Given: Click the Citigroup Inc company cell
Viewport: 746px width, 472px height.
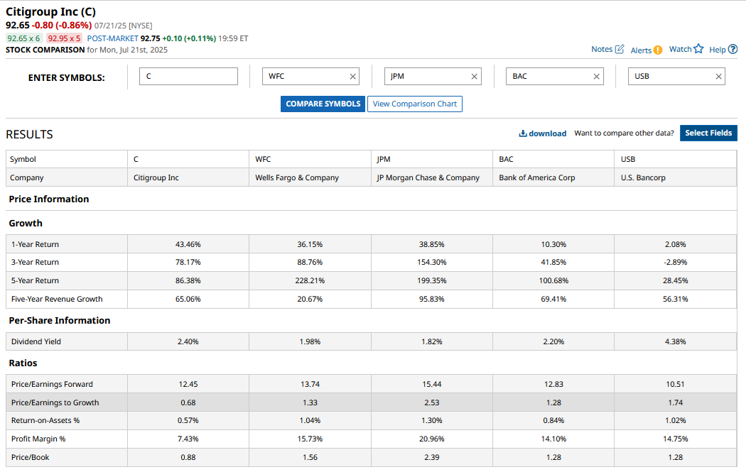Looking at the screenshot, I should (x=188, y=177).
